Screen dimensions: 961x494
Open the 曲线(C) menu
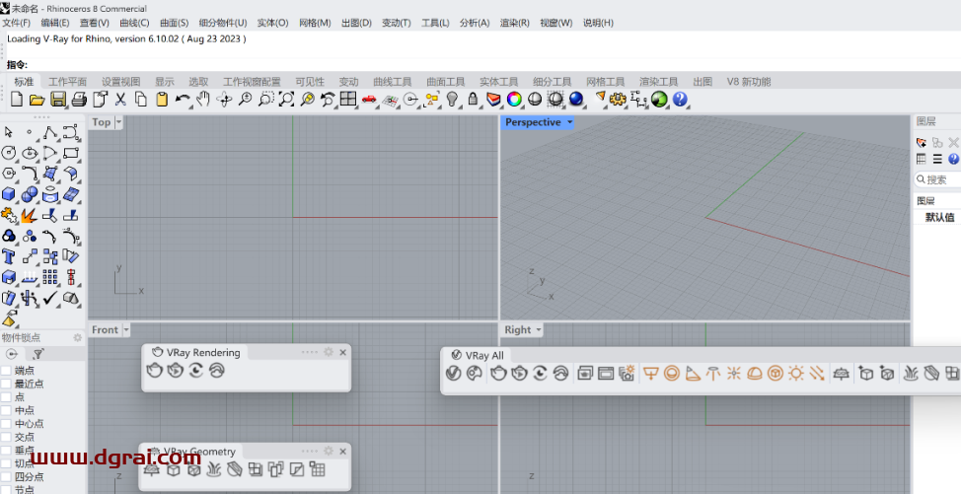[x=134, y=23]
